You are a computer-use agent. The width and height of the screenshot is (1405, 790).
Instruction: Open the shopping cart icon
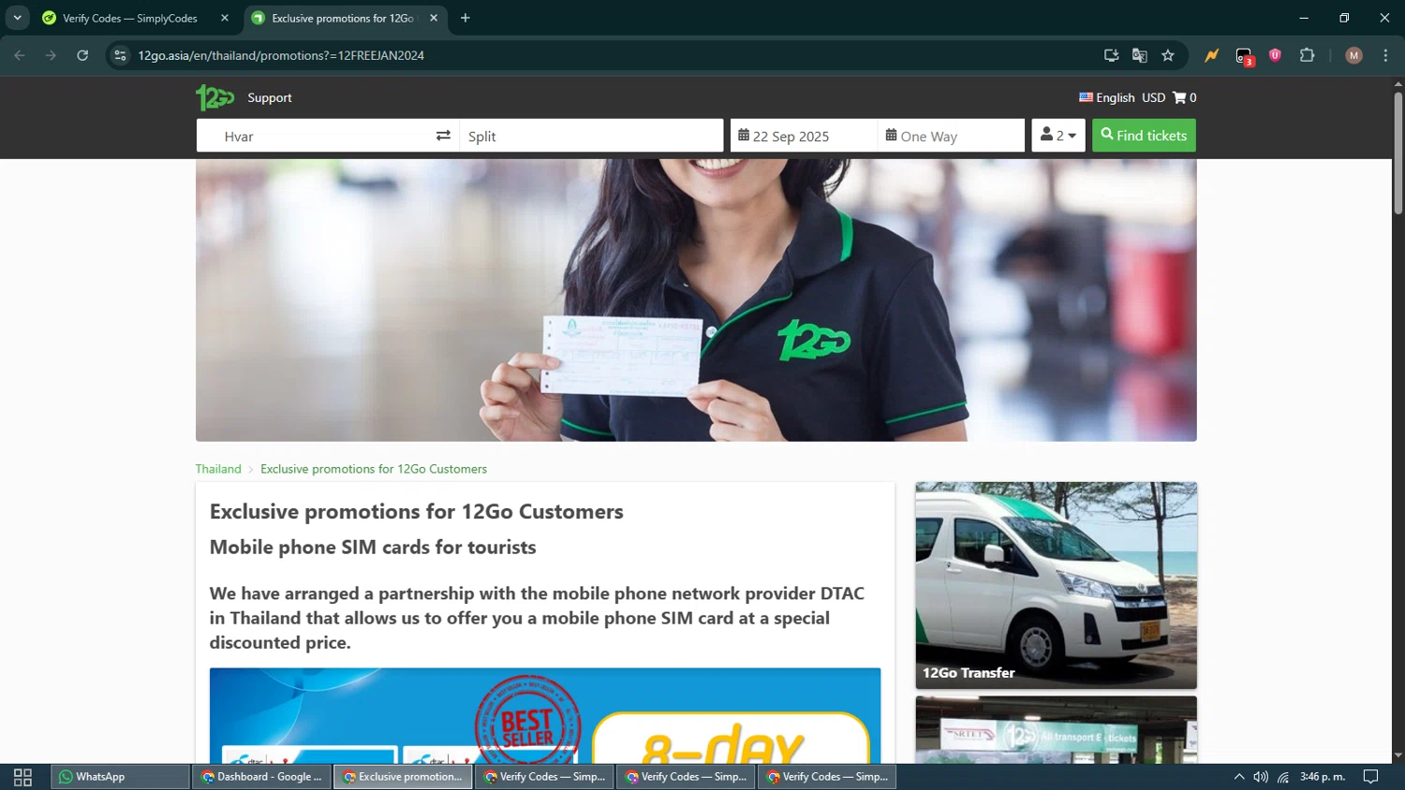[x=1179, y=97]
